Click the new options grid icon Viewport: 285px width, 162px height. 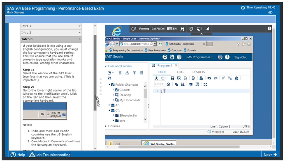tap(179, 57)
